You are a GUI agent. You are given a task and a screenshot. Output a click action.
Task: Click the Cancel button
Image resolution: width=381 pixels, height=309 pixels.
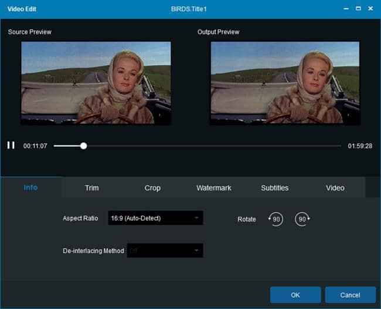point(350,295)
